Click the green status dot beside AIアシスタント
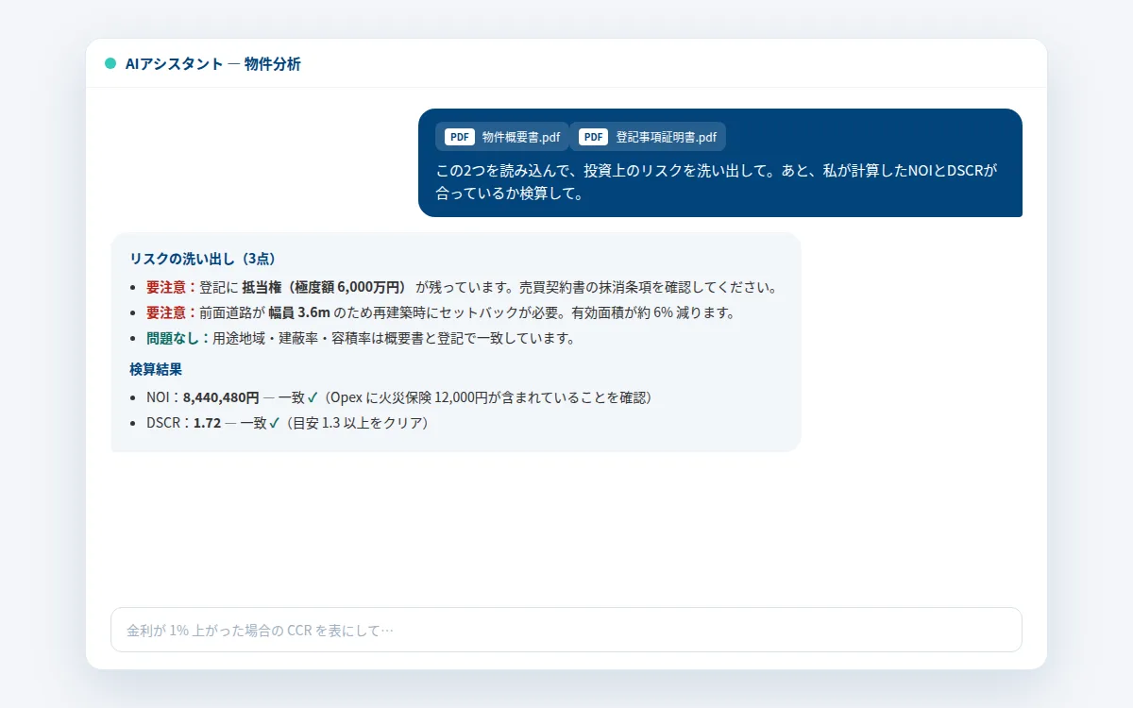Image resolution: width=1133 pixels, height=708 pixels. pos(110,64)
